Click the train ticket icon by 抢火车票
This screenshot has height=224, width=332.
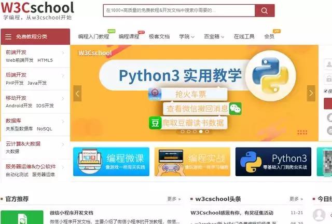(155, 94)
